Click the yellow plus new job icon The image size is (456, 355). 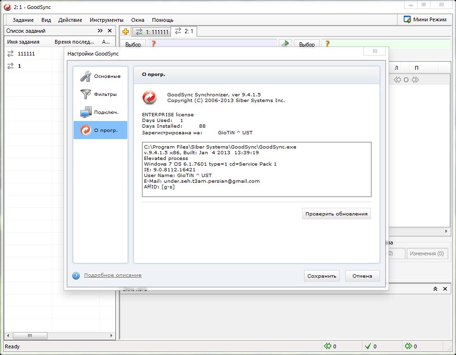tap(125, 32)
